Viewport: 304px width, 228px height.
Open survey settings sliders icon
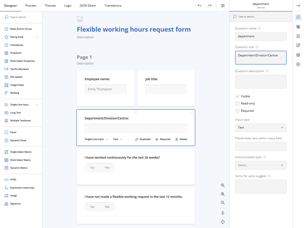click(223, 6)
